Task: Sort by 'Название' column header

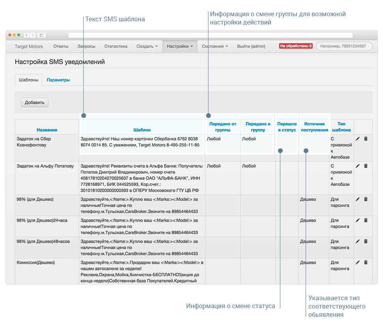Action: coord(47,130)
